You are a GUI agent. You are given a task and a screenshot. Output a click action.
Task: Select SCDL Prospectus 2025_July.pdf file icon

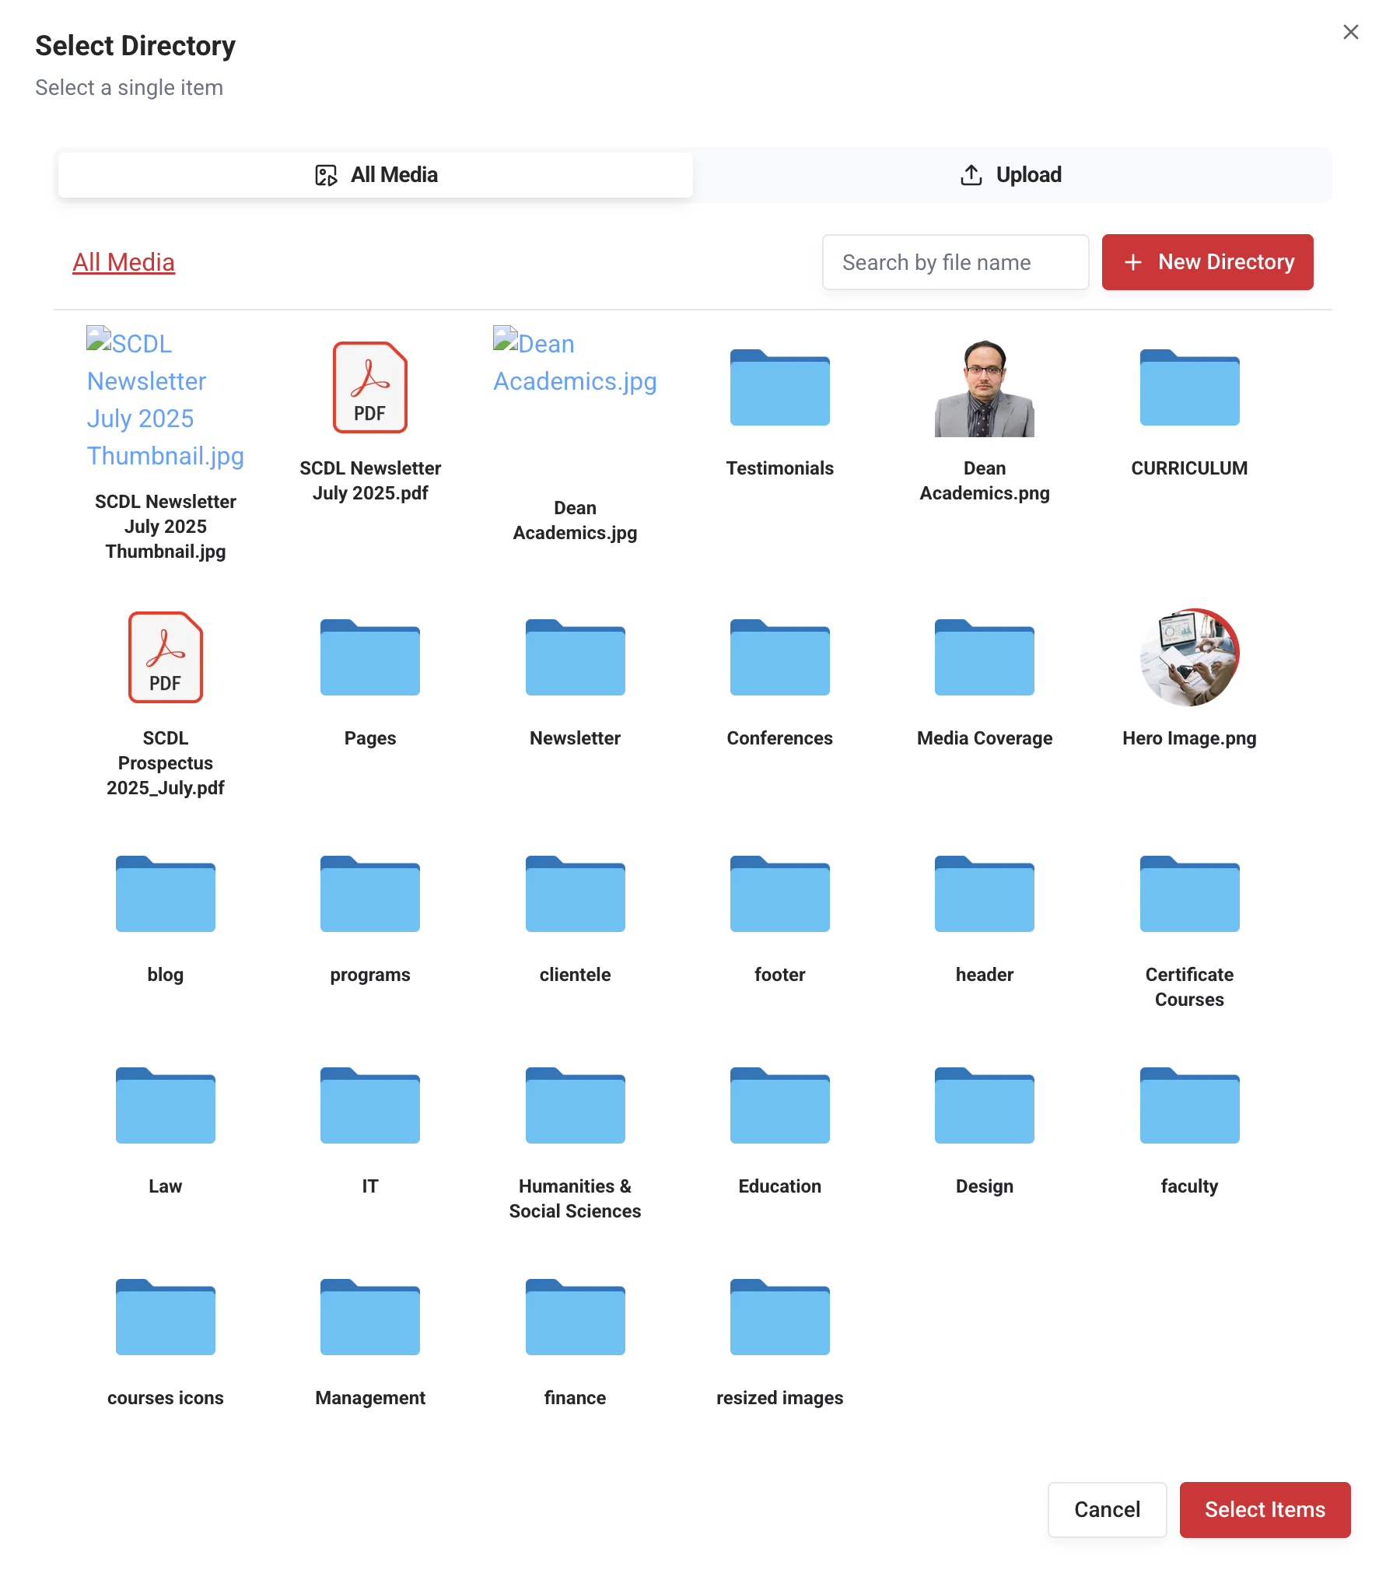pyautogui.click(x=165, y=657)
